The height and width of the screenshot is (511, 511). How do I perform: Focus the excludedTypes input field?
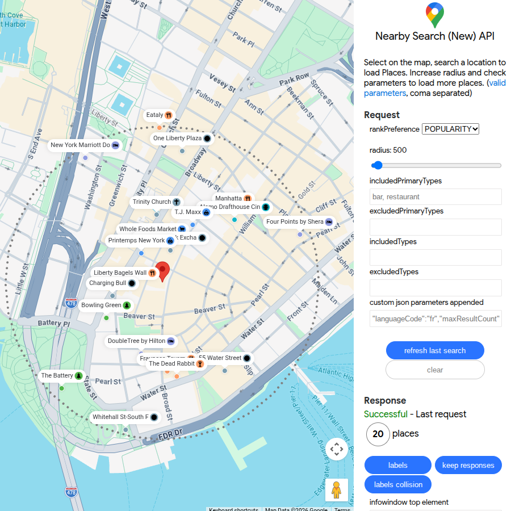[x=435, y=288]
